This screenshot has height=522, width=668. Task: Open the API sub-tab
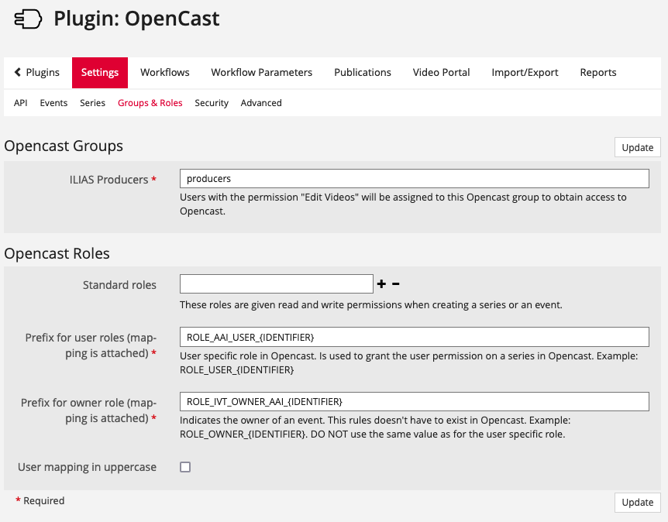coord(20,103)
